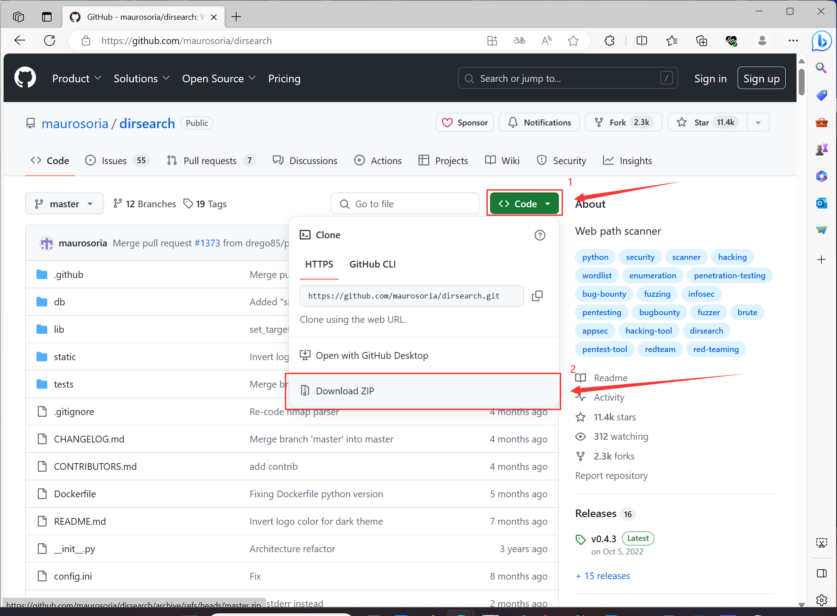Click the browser refresh icon
The height and width of the screenshot is (616, 837).
point(49,40)
